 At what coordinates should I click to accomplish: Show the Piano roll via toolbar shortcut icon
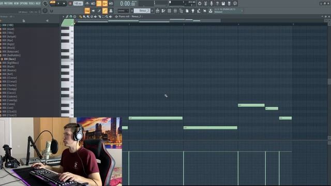coord(163,11)
